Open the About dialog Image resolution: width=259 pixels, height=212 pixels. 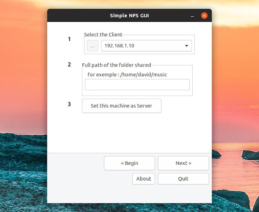pyautogui.click(x=144, y=178)
